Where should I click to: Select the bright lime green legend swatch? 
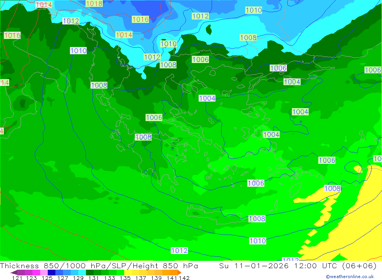pos(120,272)
